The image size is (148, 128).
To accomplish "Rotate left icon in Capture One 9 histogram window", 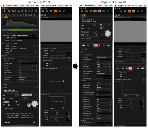I will (x=13, y=11).
